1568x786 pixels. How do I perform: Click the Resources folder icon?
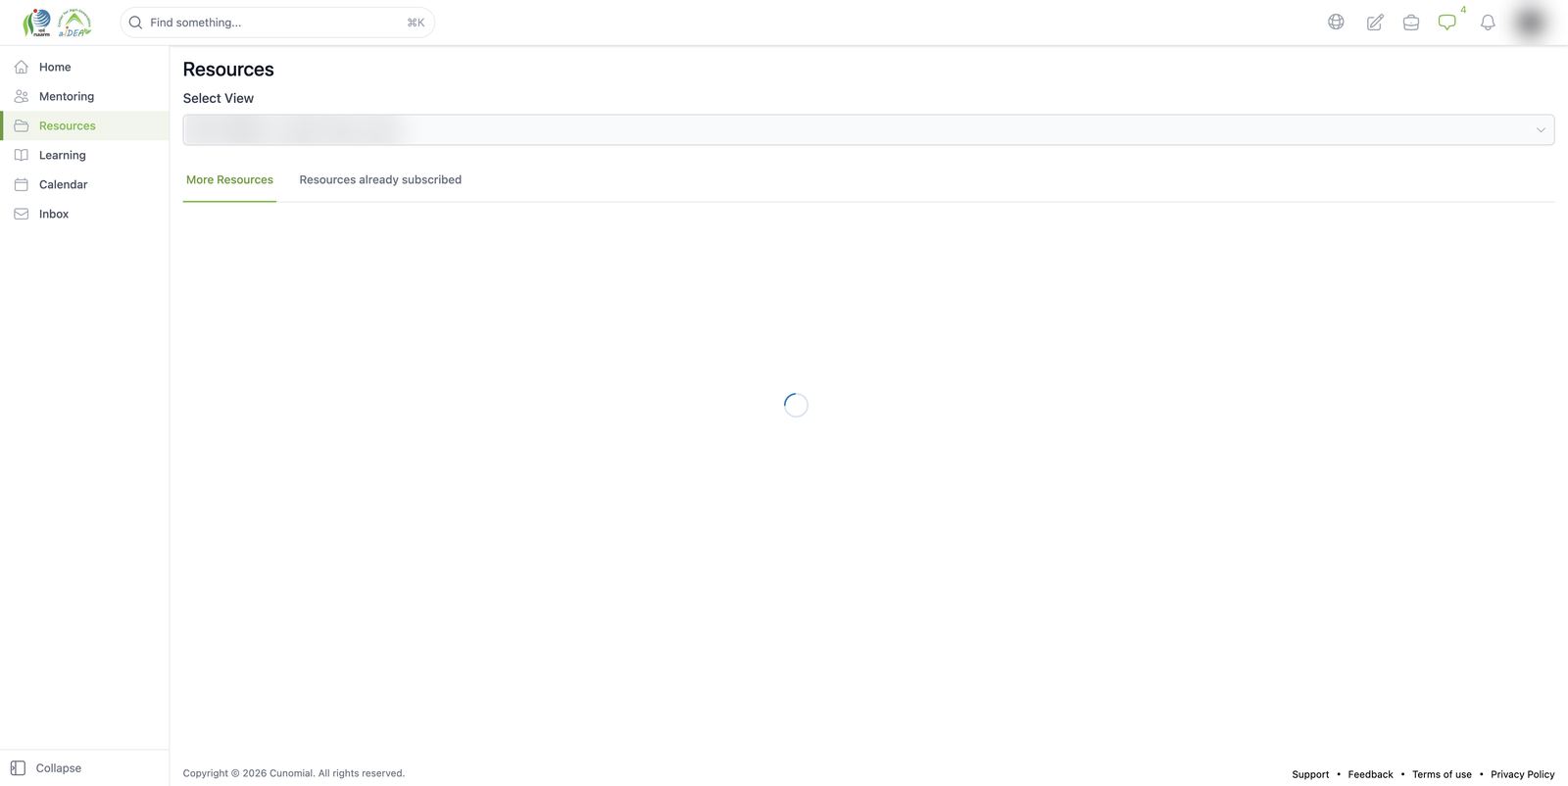(x=22, y=125)
